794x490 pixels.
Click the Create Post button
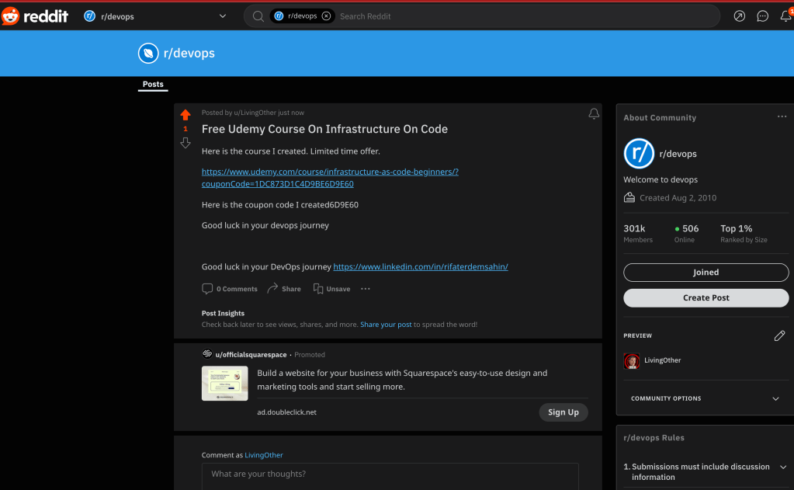pyautogui.click(x=706, y=298)
